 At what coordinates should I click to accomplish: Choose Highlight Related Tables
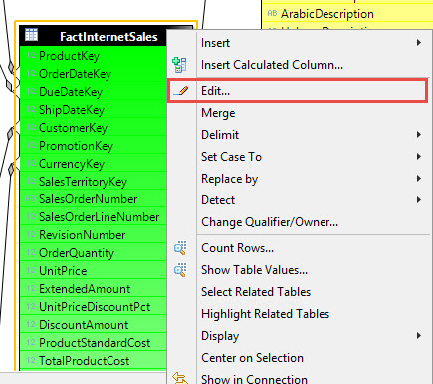pos(299,314)
